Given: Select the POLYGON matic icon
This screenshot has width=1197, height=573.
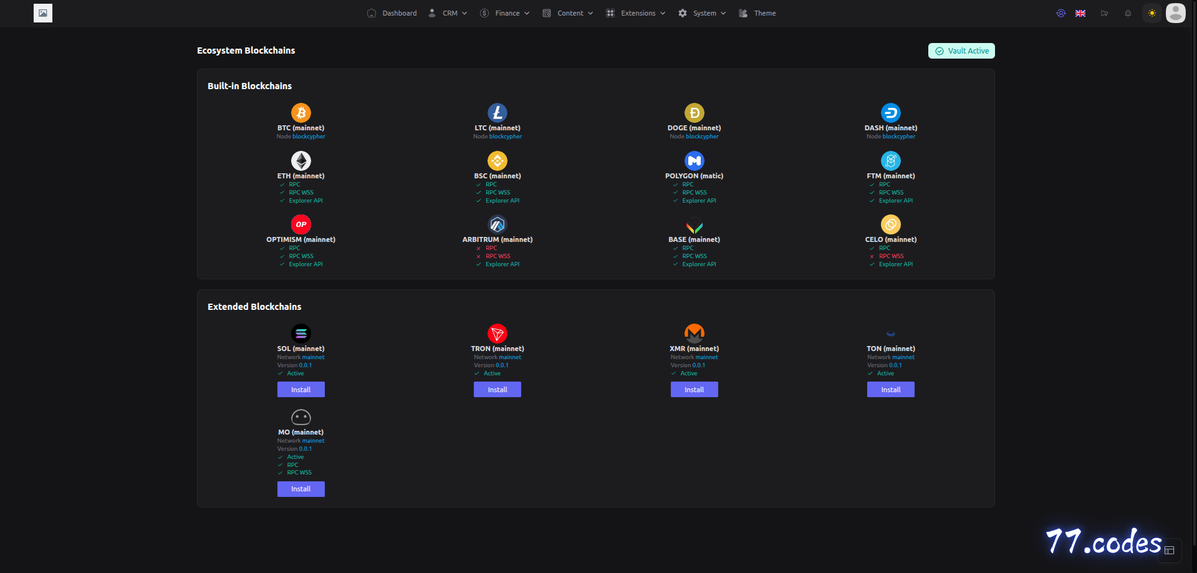Looking at the screenshot, I should coord(695,161).
